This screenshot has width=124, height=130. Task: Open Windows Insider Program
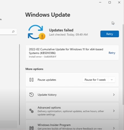(x=72, y=125)
